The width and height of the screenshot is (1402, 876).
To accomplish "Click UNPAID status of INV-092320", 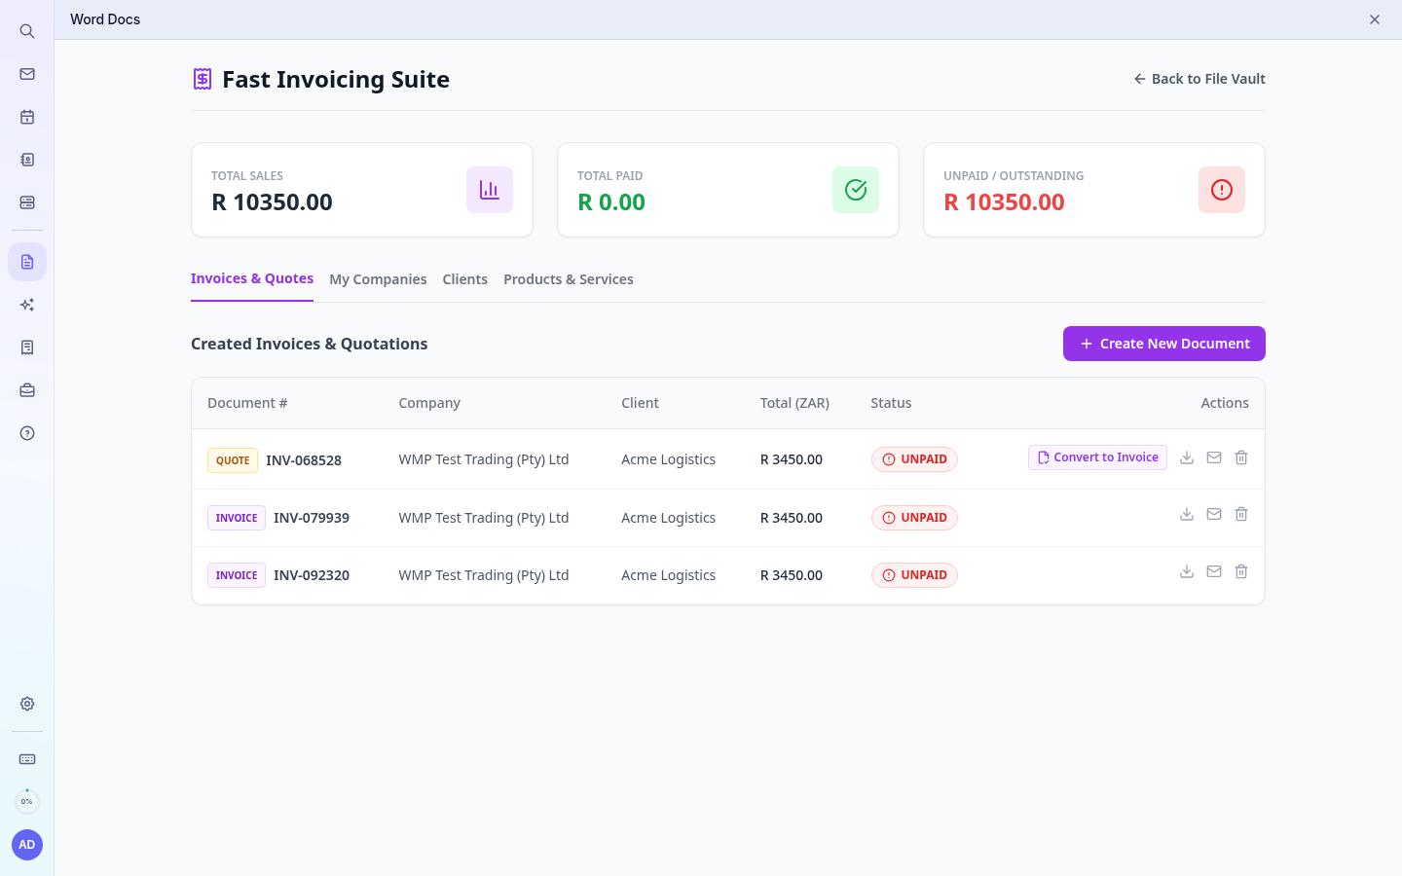I will click(914, 575).
